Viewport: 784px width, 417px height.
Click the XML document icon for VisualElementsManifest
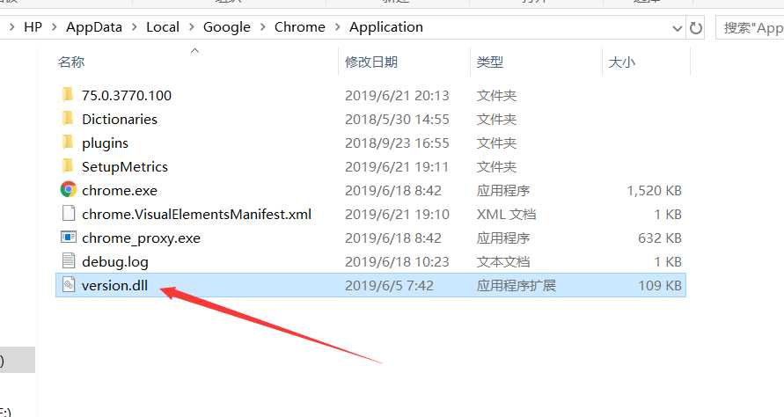(69, 214)
